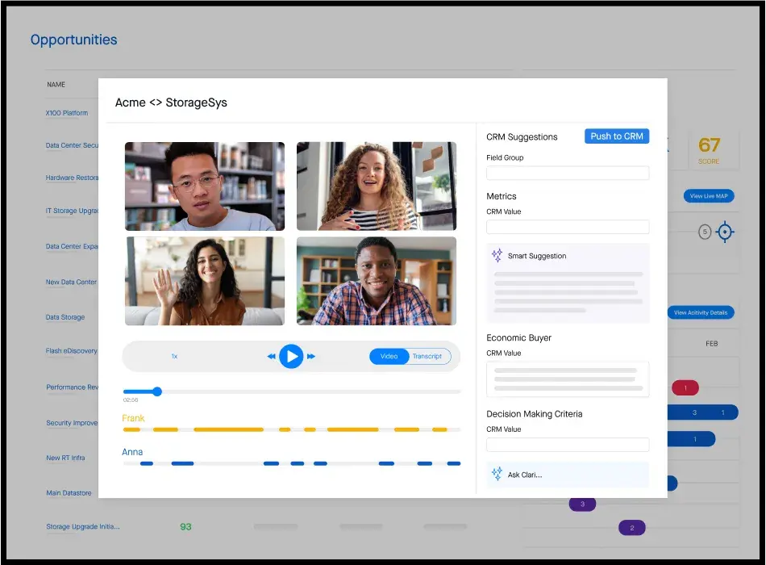Viewport: 766px width, 565px height.
Task: Click the Decision Making Criteria CRM Value field
Action: click(x=567, y=444)
